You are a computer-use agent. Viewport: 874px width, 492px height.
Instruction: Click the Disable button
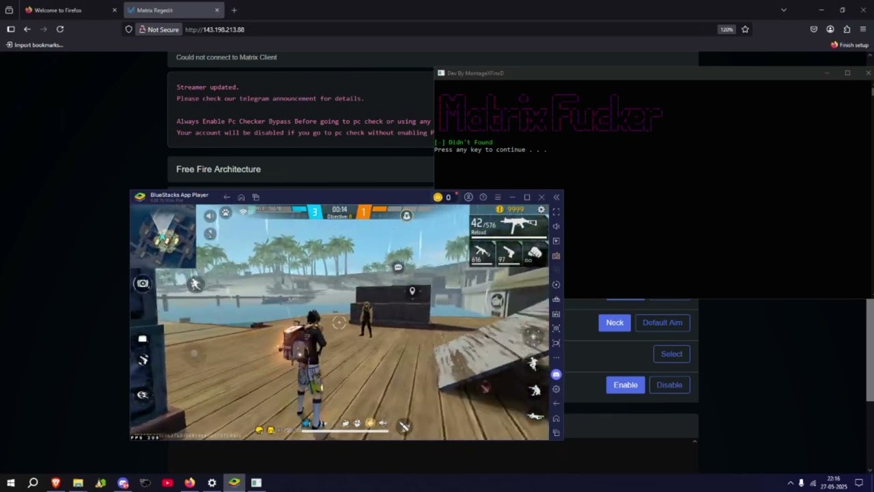point(669,385)
